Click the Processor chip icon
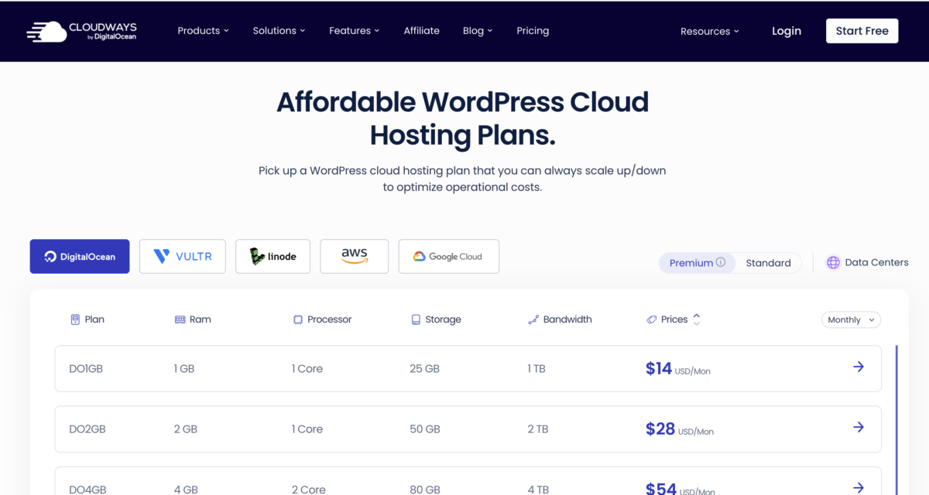Image resolution: width=929 pixels, height=495 pixels. 298,319
